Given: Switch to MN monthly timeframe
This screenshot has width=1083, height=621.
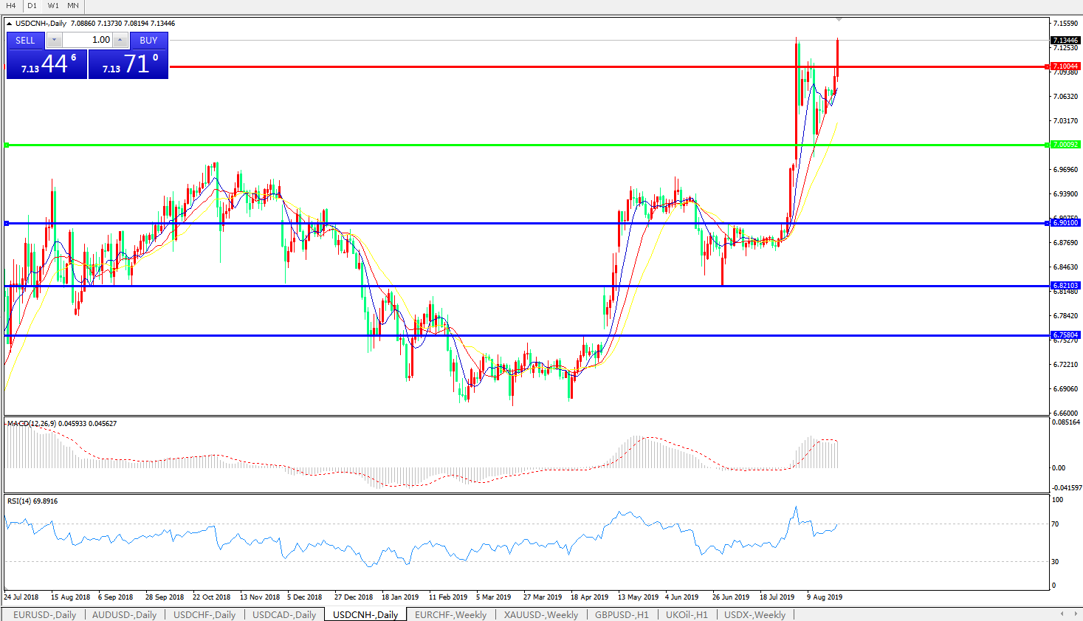Looking at the screenshot, I should [73, 6].
